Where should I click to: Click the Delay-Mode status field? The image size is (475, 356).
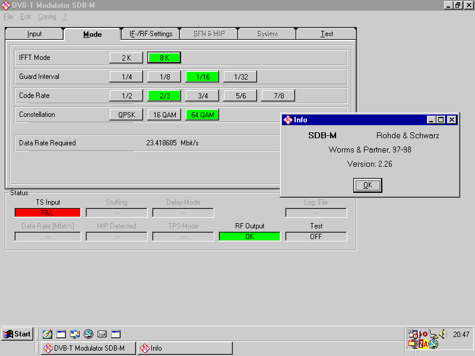[183, 213]
